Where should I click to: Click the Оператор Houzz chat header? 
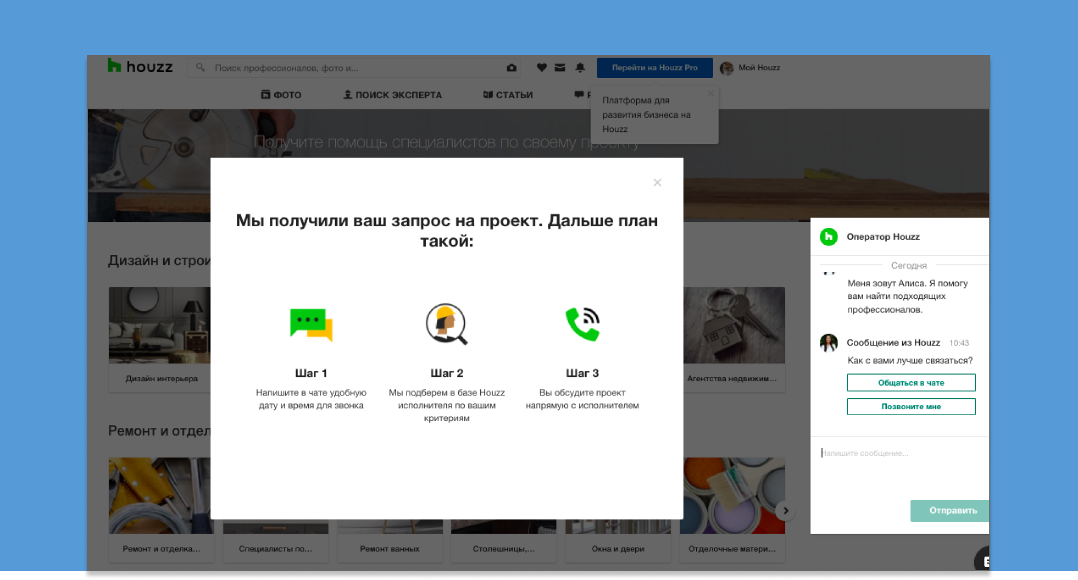[x=883, y=237]
